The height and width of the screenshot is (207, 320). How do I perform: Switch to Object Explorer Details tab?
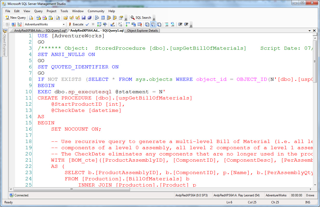coord(142,31)
